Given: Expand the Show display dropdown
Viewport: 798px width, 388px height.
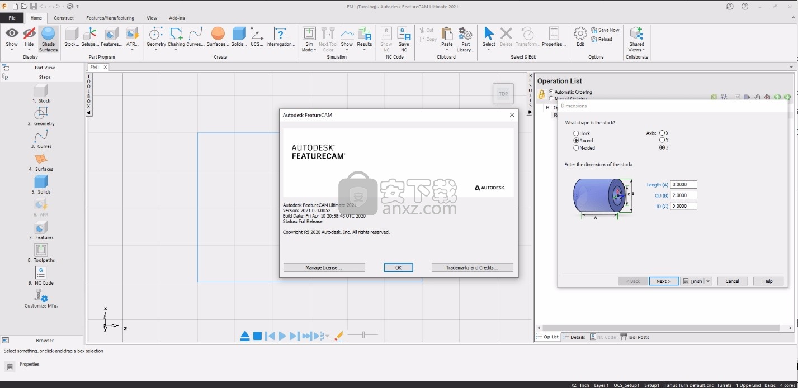Looking at the screenshot, I should pos(12,50).
